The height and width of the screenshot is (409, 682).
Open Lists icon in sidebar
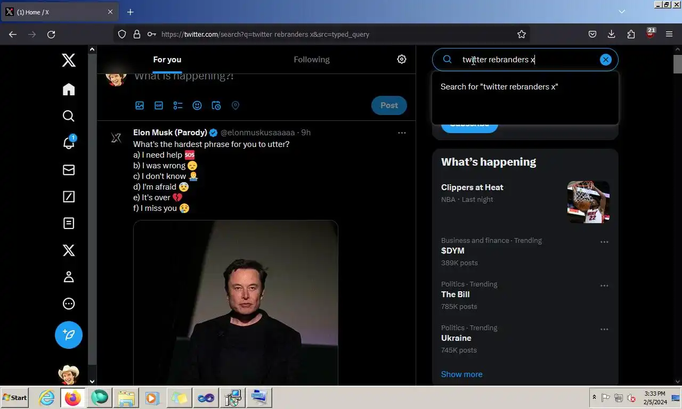[x=69, y=223]
